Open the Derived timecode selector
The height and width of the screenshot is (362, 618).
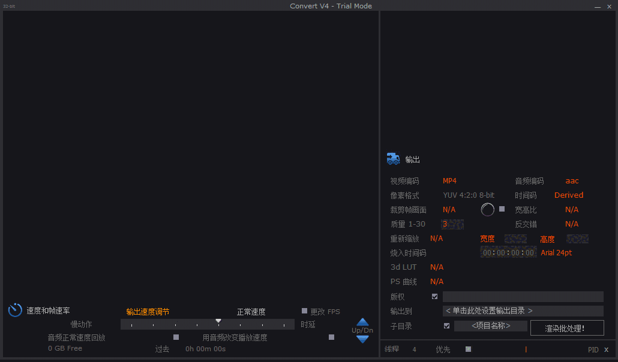568,195
